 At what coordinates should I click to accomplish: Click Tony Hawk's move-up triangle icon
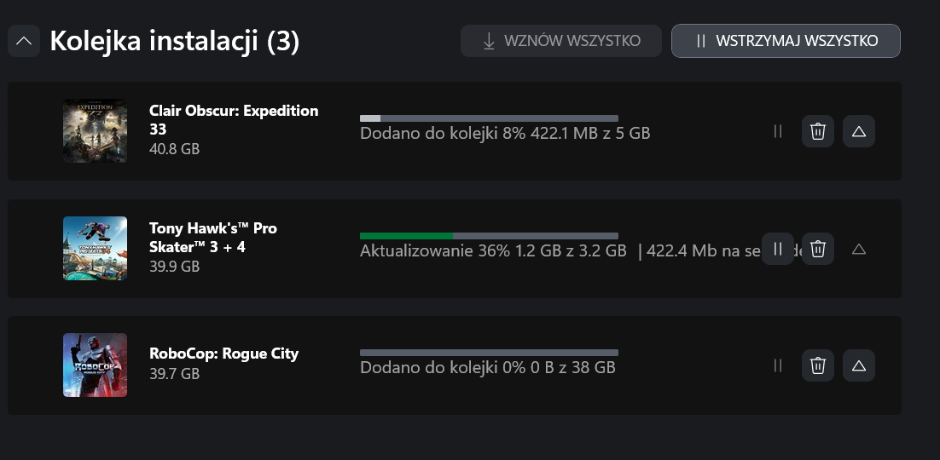pyautogui.click(x=859, y=249)
